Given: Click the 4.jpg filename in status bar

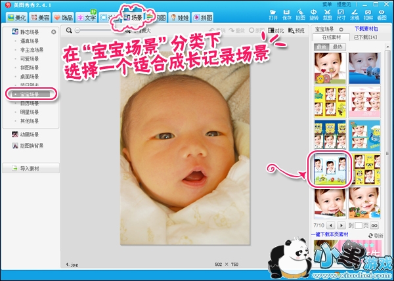Looking at the screenshot, I should [x=70, y=265].
